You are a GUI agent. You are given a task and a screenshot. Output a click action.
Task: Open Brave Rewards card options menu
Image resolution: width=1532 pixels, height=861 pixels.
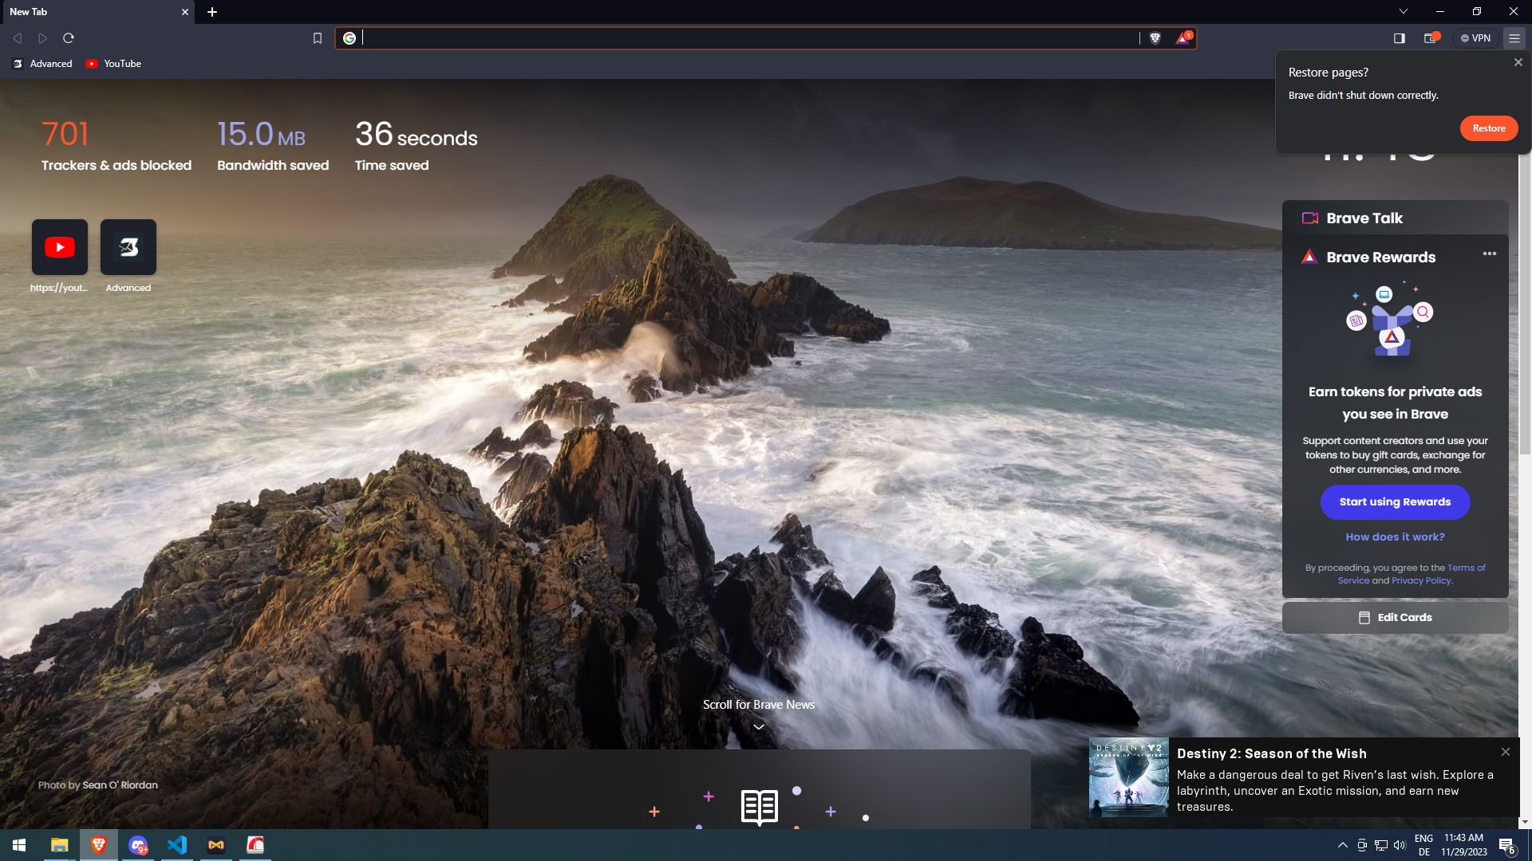pos(1489,254)
